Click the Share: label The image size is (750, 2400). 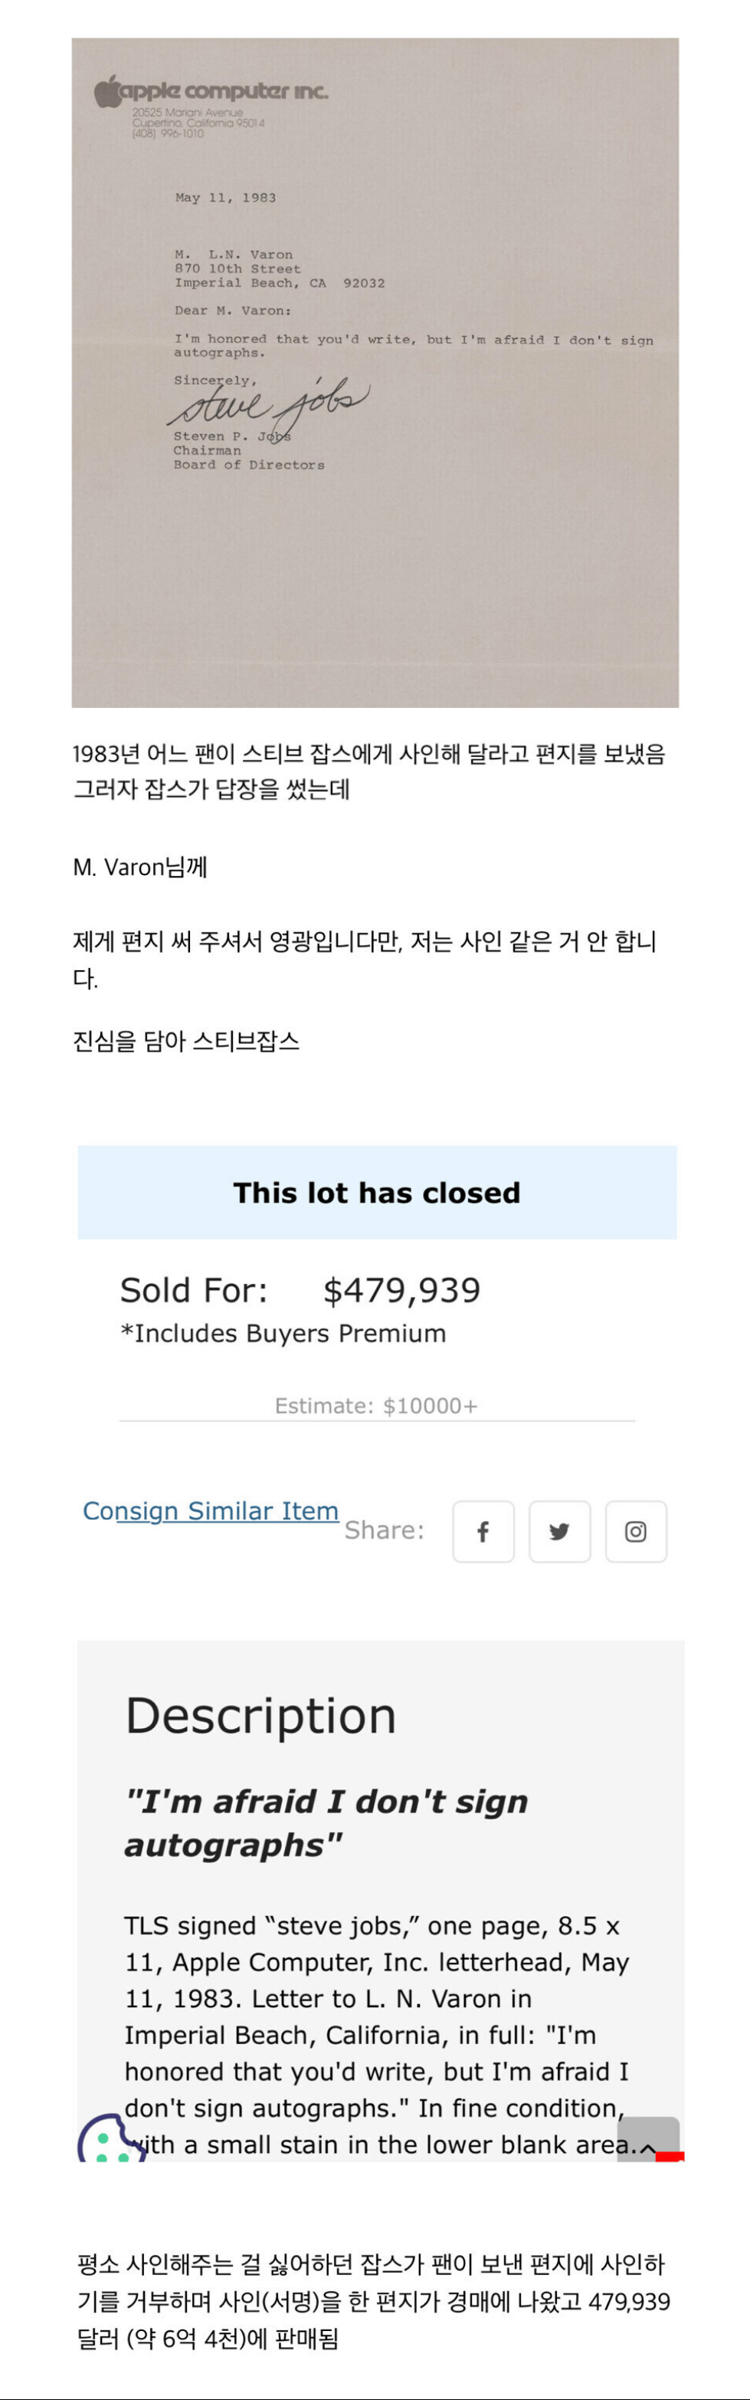click(385, 1529)
